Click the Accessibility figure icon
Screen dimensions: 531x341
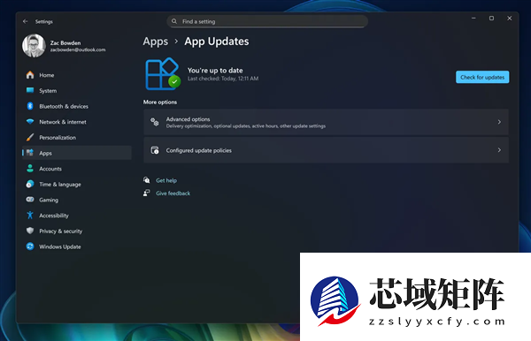pos(30,215)
